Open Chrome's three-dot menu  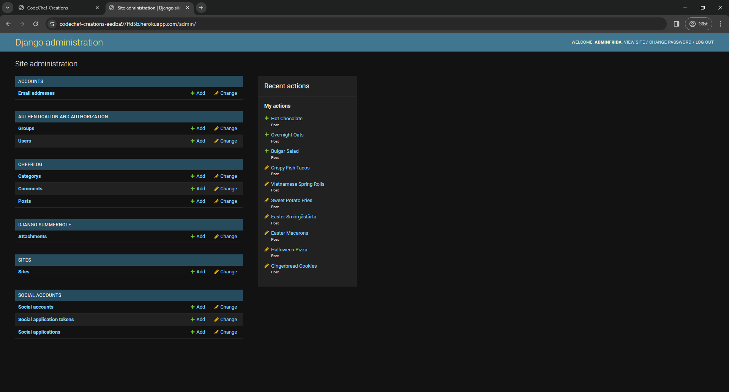coord(721,24)
